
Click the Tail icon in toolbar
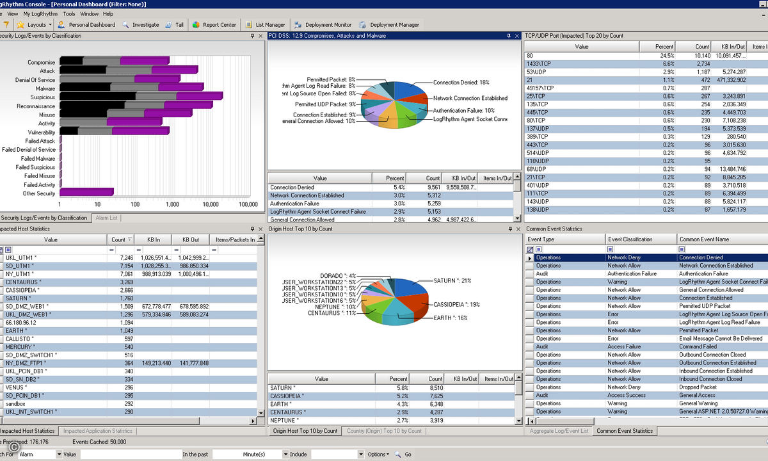[x=169, y=25]
